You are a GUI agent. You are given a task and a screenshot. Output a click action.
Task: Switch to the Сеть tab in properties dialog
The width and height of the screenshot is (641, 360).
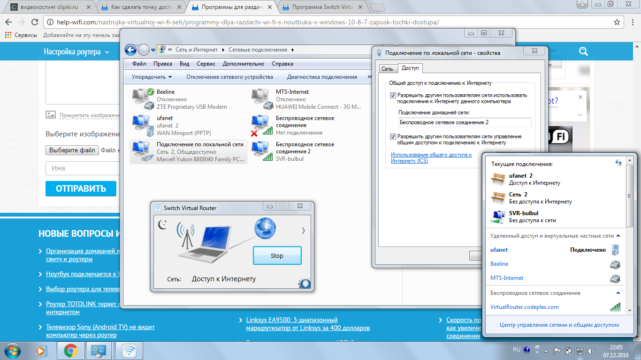tap(387, 69)
